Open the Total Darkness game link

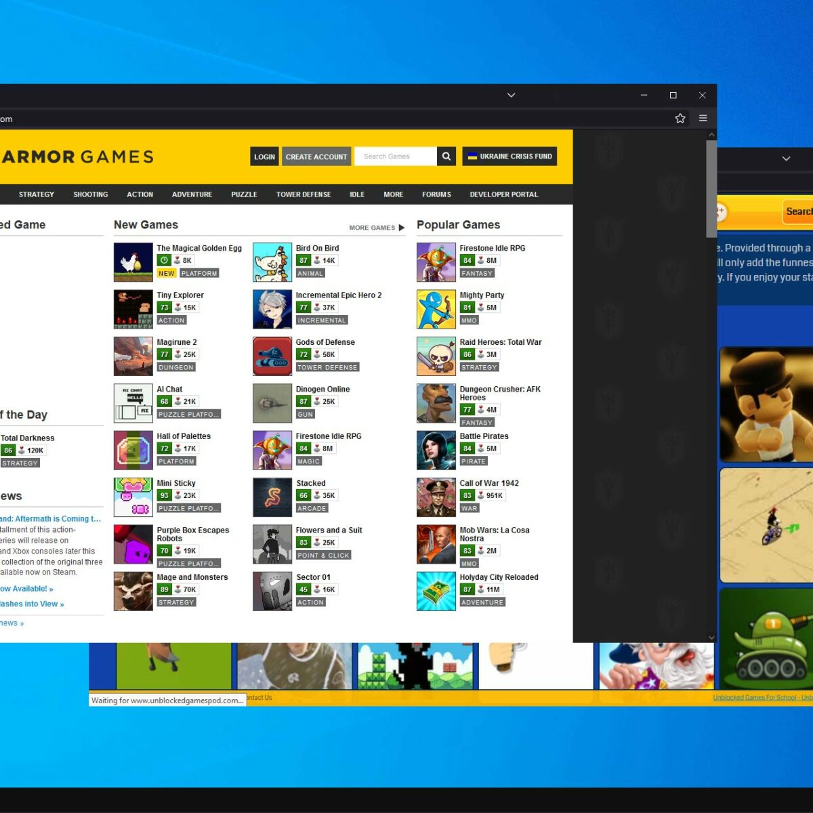point(28,438)
